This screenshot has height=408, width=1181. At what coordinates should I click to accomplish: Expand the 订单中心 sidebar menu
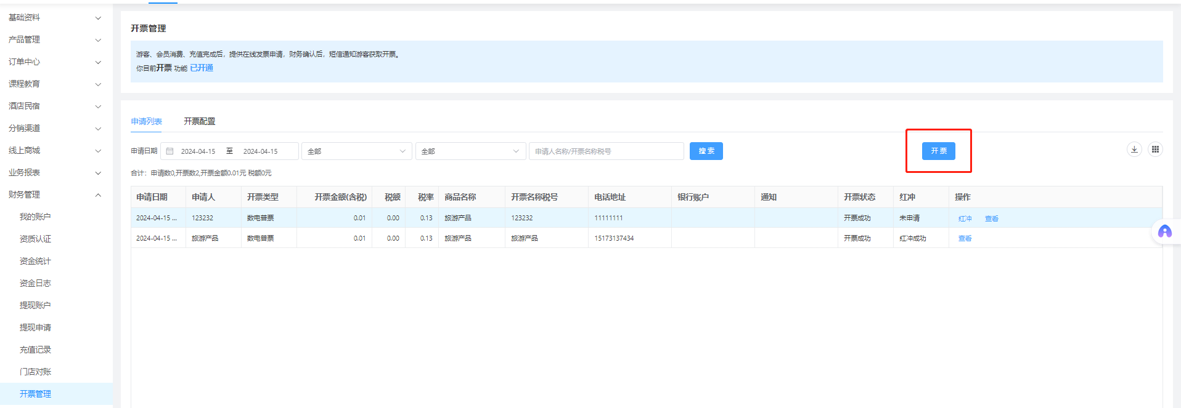click(54, 62)
